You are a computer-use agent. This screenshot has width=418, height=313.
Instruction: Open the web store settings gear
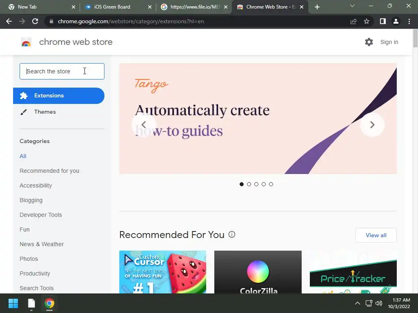point(369,42)
